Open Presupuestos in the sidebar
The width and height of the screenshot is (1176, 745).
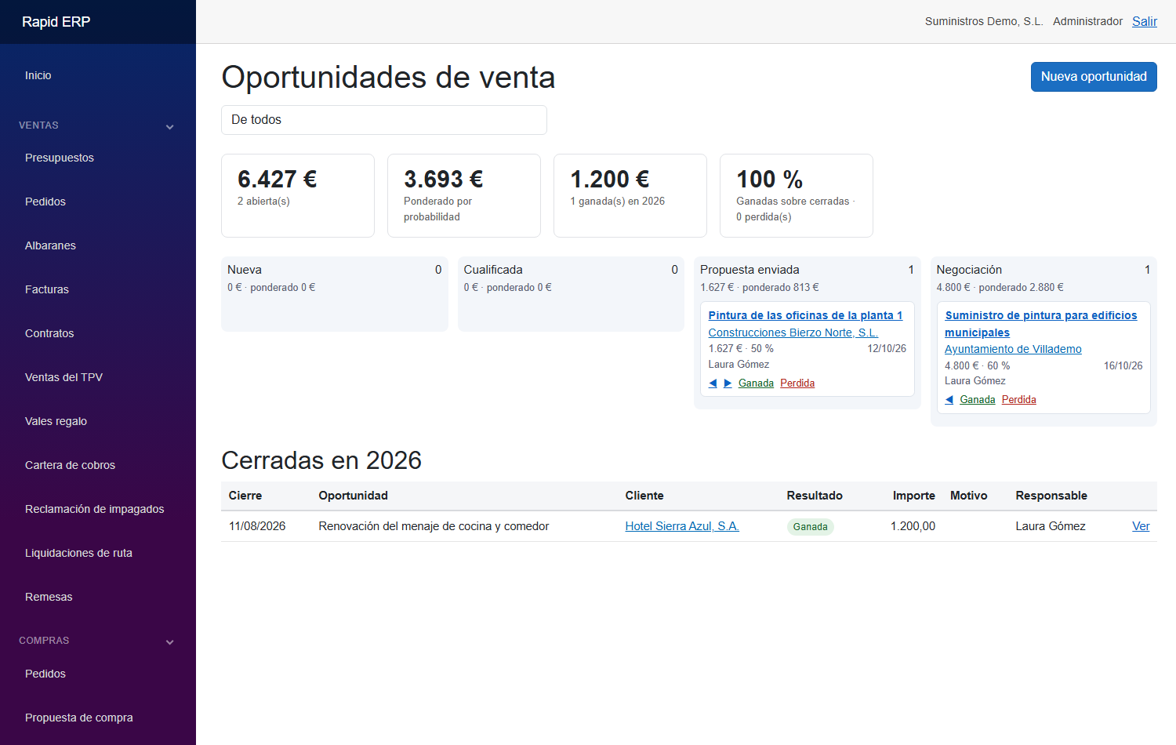click(x=60, y=158)
